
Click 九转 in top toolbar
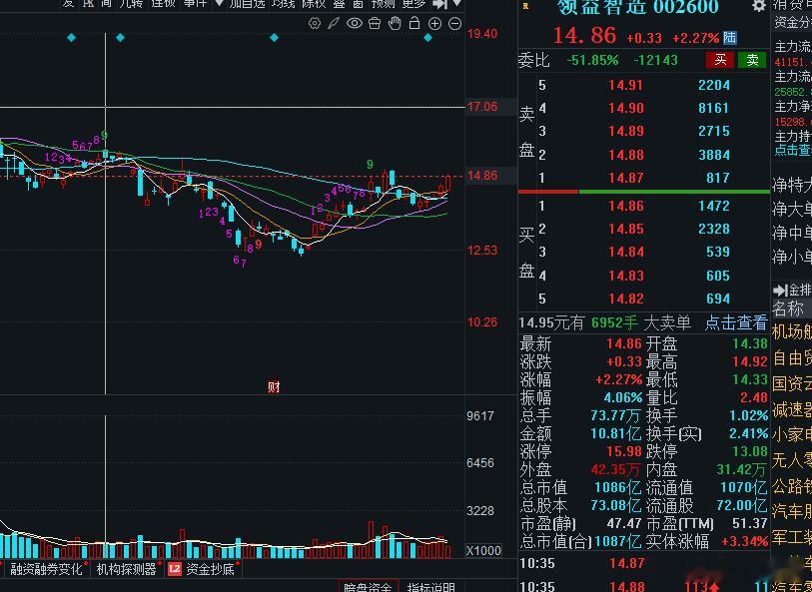131,4
